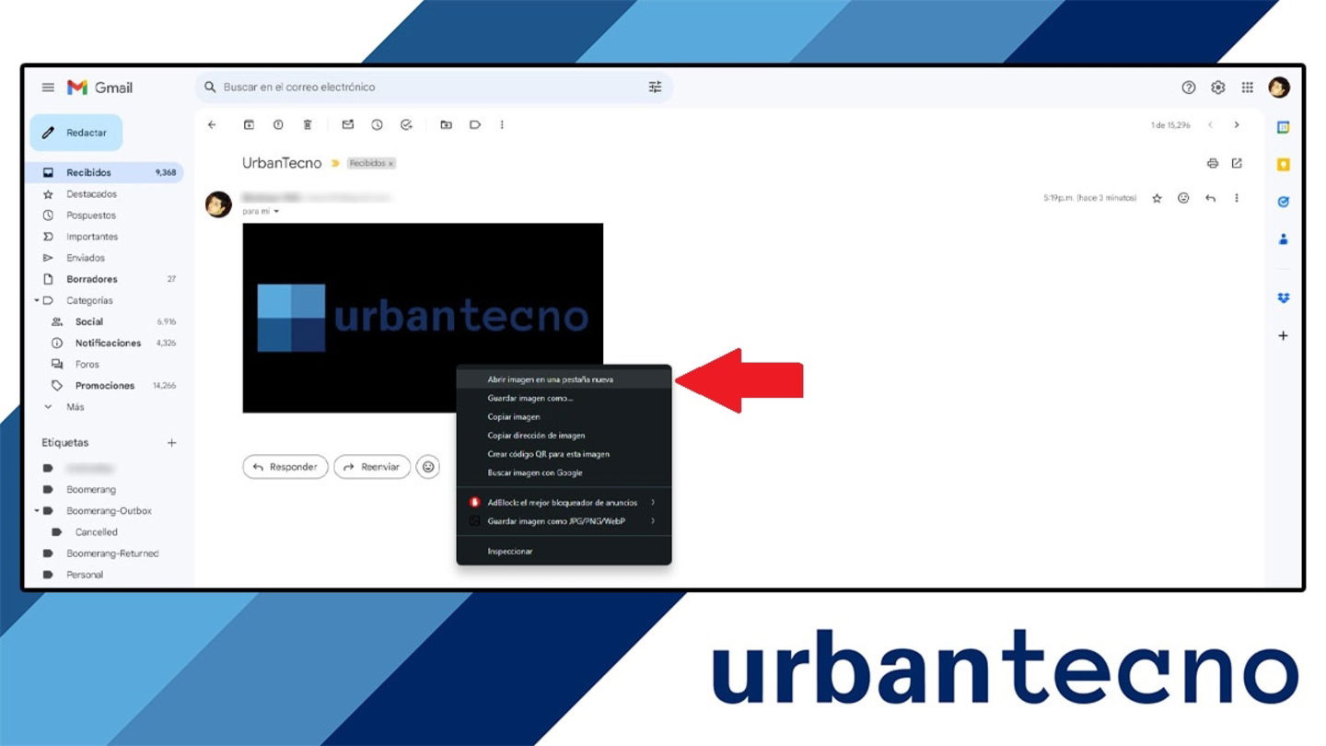Screen dimensions: 1326x746
Task: Click the Gmail logo
Action: click(99, 87)
